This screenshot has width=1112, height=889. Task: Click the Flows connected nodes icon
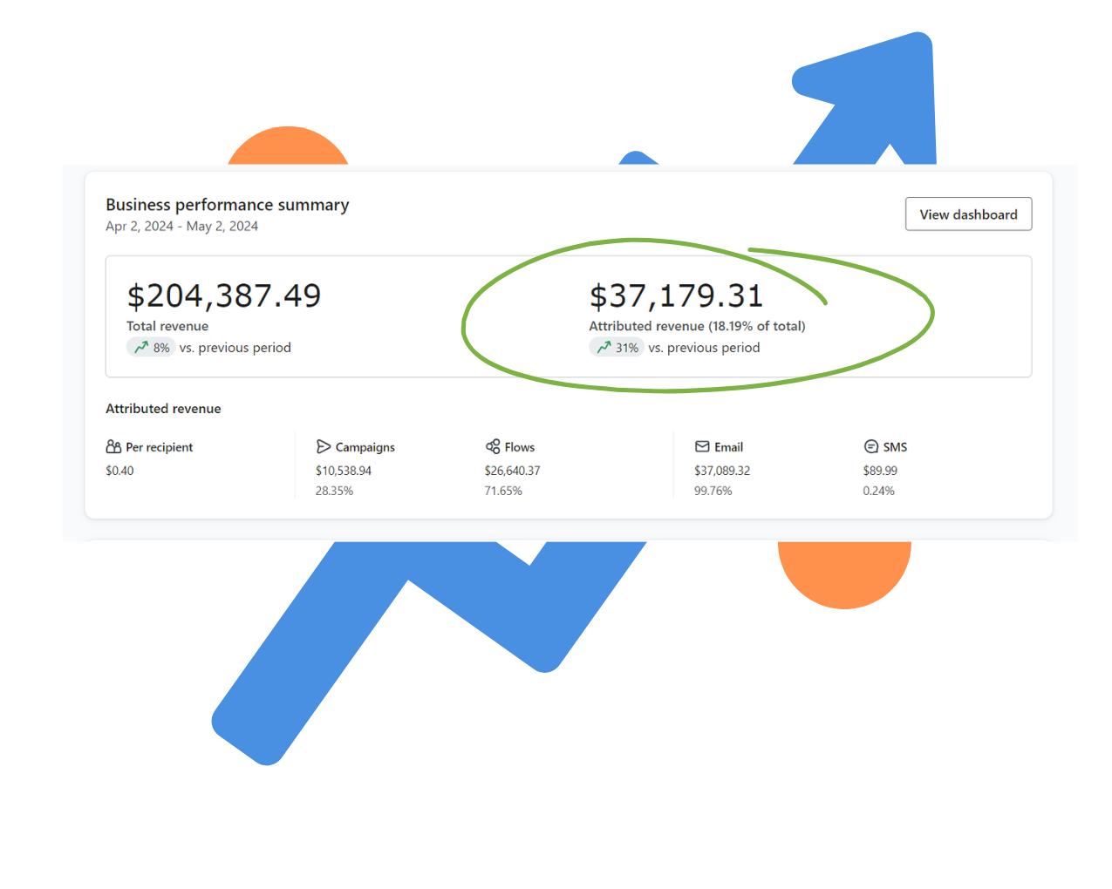(493, 446)
